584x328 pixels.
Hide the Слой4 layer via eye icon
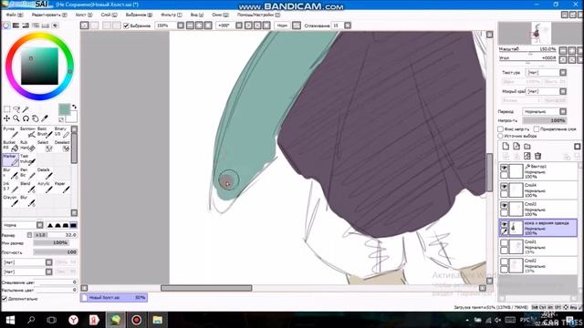[x=504, y=186]
